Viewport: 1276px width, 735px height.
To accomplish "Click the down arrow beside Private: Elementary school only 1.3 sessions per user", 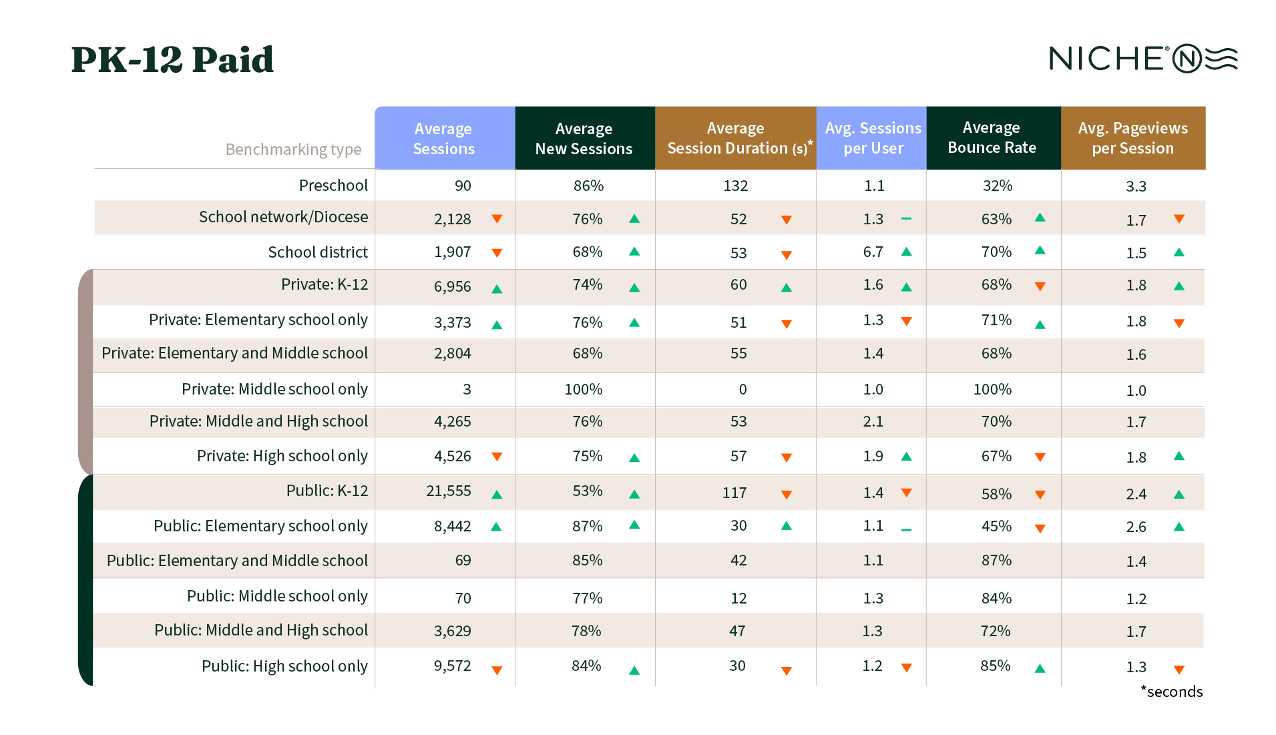I will tap(906, 321).
